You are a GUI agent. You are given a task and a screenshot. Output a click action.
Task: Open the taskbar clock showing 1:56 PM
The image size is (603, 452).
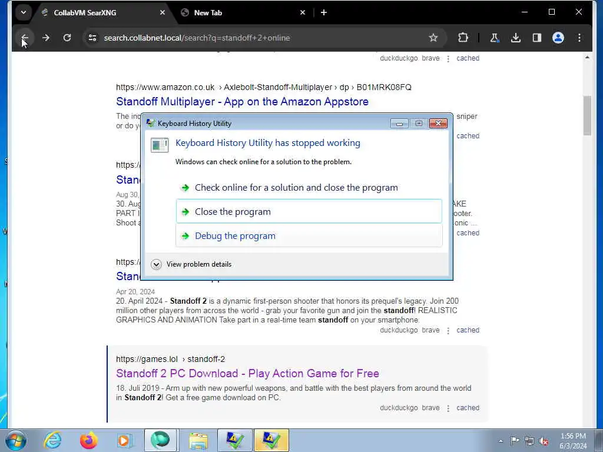[x=573, y=441]
